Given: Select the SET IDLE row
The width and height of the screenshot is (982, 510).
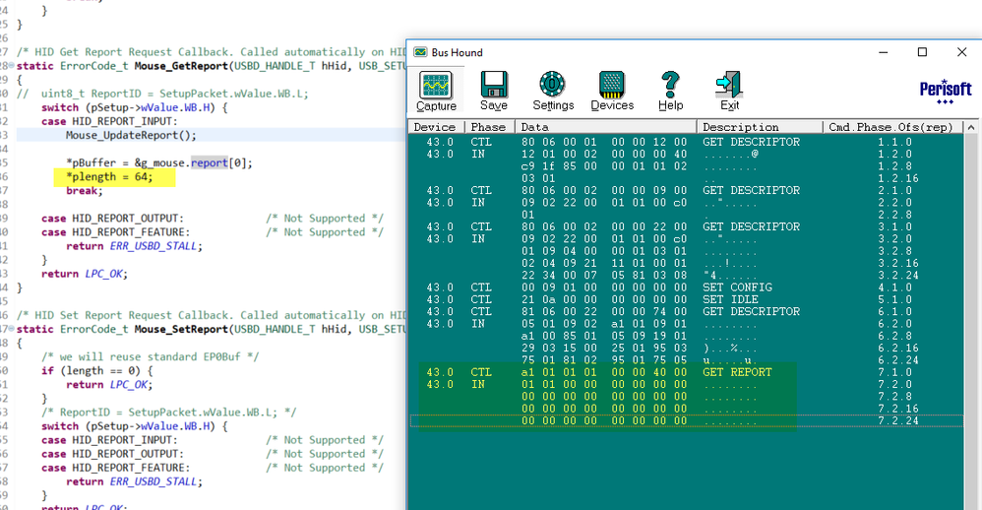Looking at the screenshot, I should [x=686, y=299].
